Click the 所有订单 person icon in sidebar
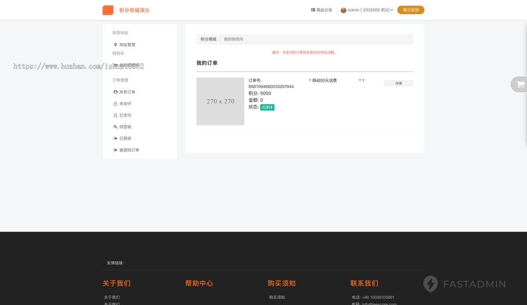Screen dimensions: 527x305 pyautogui.click(x=115, y=92)
